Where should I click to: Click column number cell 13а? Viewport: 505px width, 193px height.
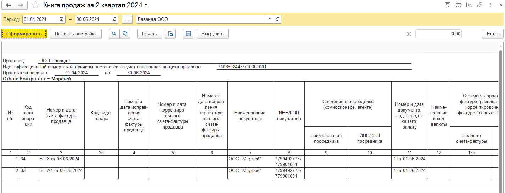pos(471,153)
